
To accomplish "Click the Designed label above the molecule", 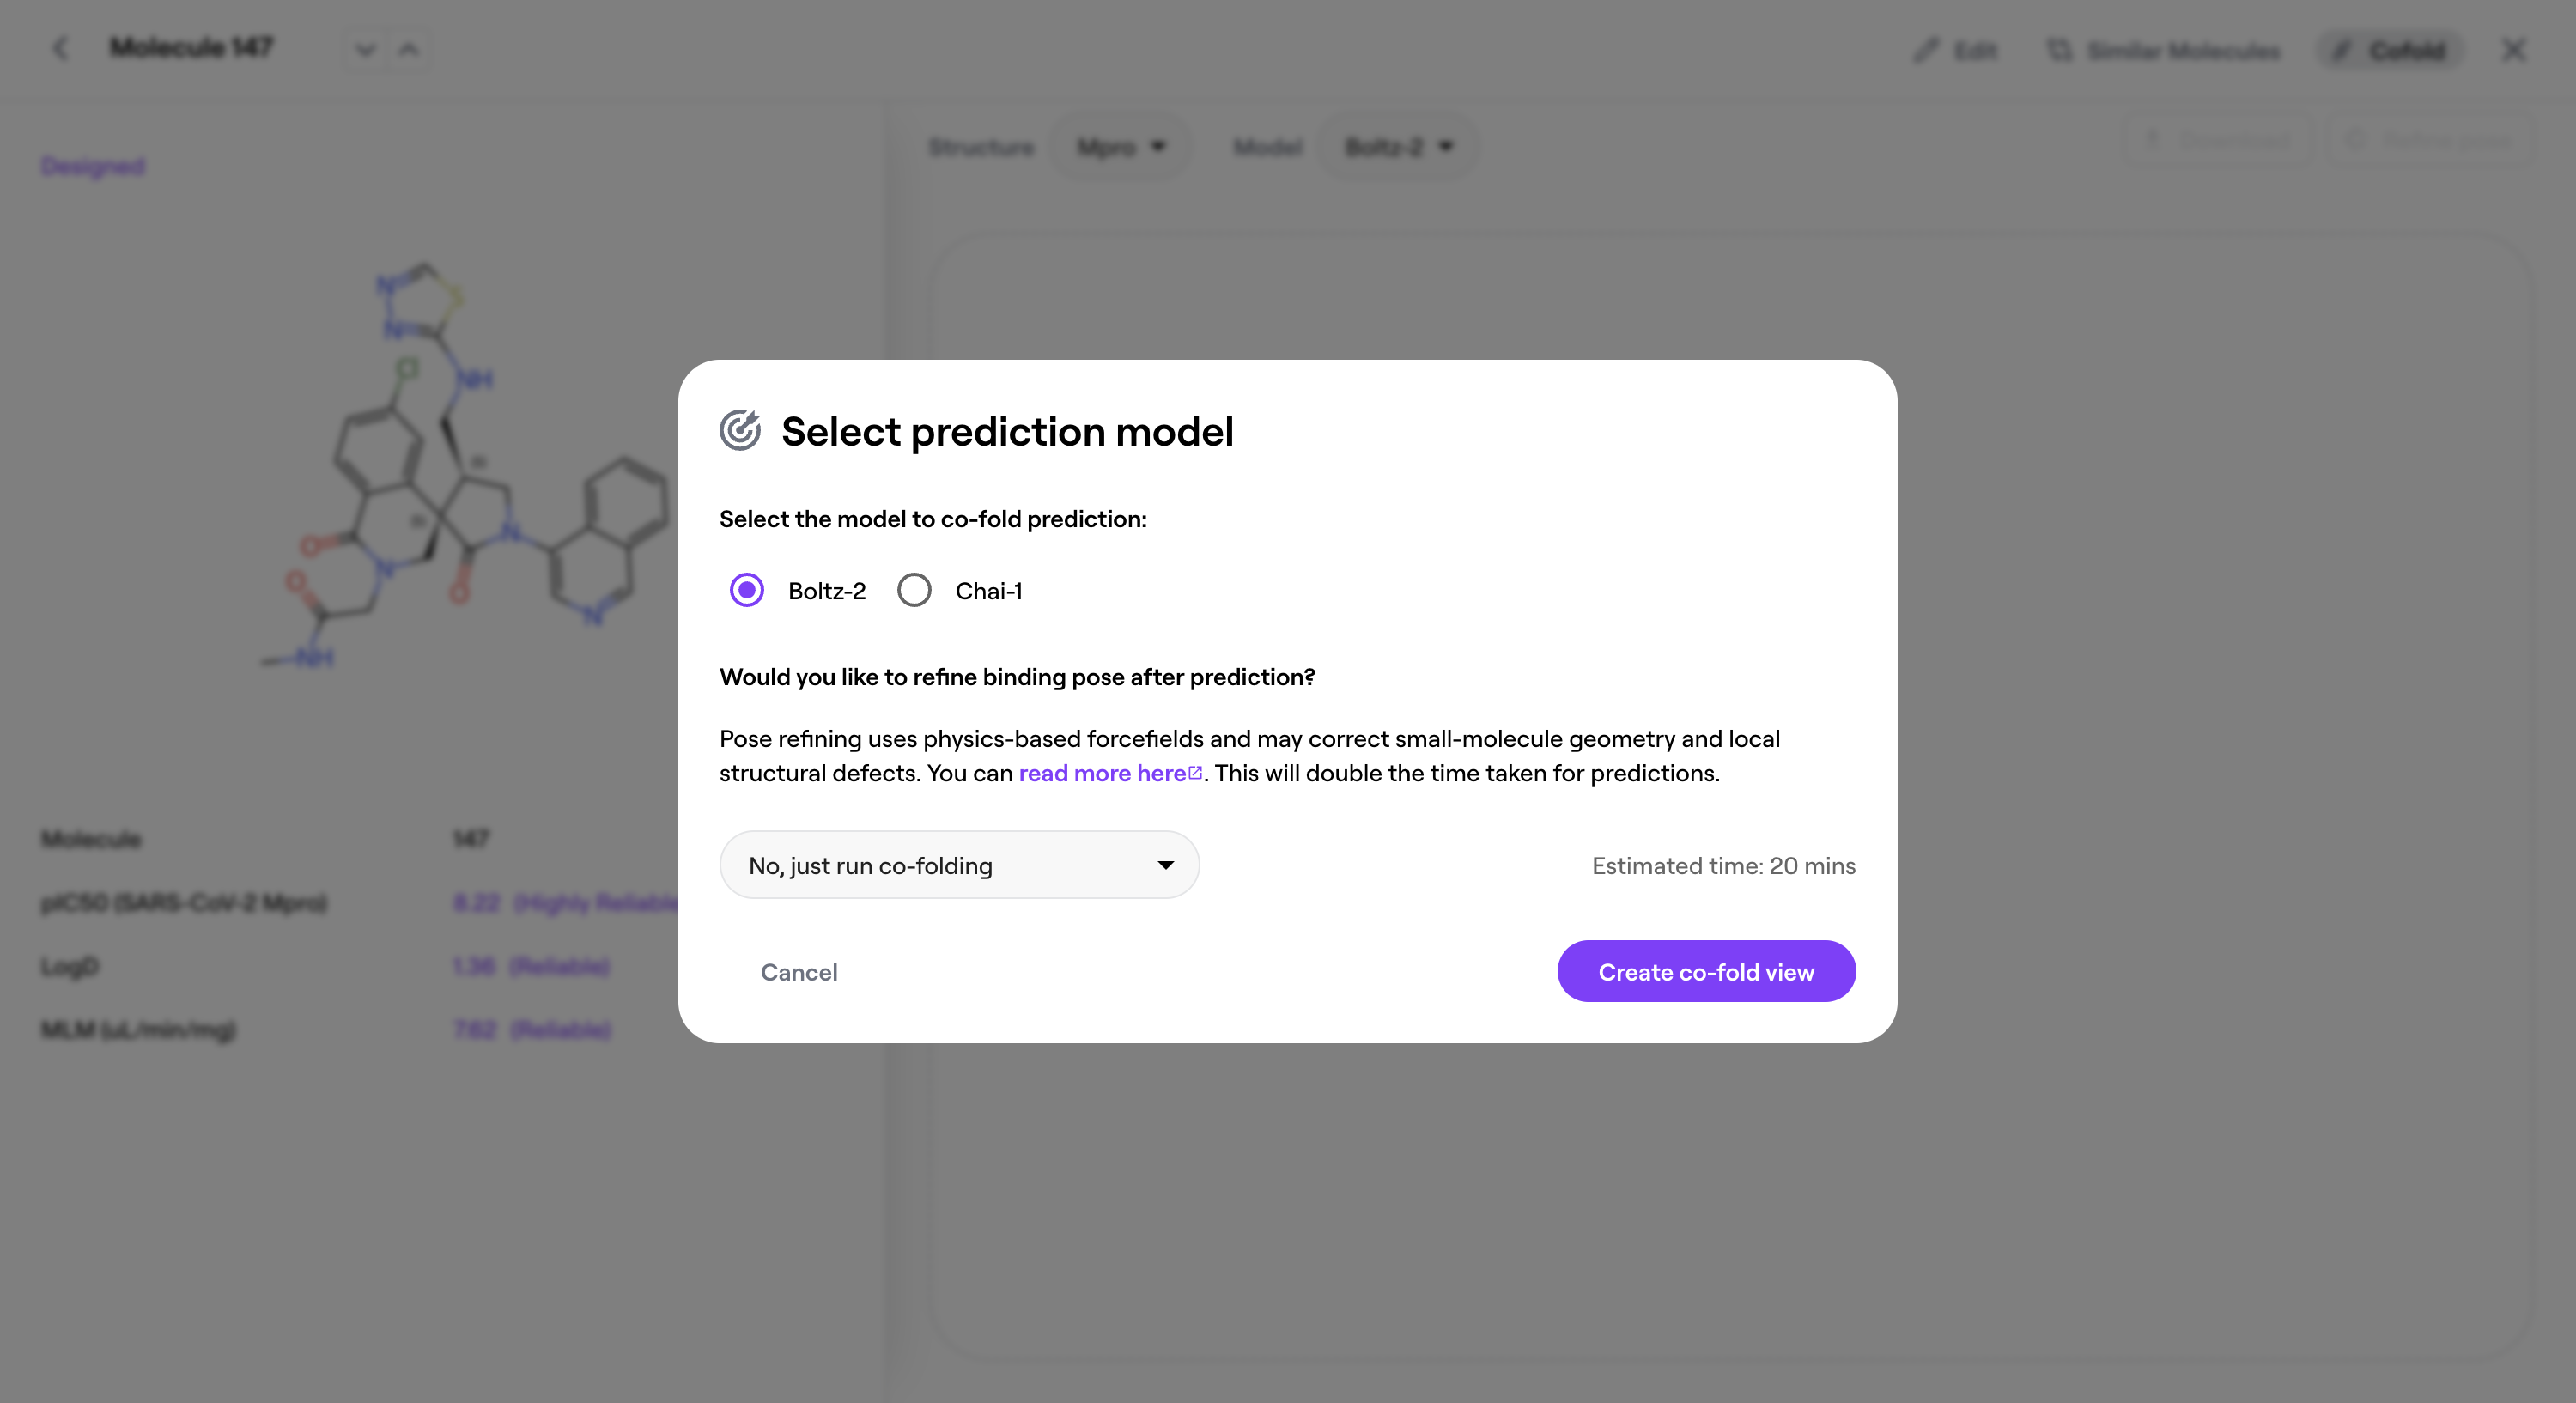I will point(93,166).
